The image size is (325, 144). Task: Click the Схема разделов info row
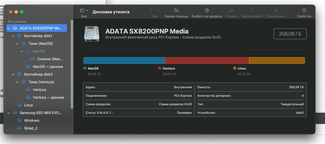(x=139, y=104)
